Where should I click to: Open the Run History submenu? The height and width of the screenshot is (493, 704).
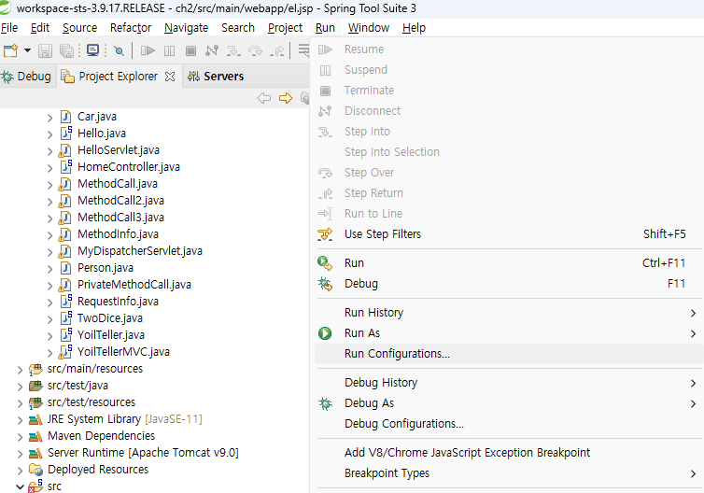509,313
